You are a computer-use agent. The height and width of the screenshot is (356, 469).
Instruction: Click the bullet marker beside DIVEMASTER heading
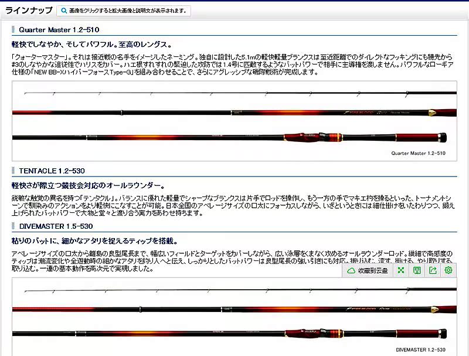(x=13, y=226)
